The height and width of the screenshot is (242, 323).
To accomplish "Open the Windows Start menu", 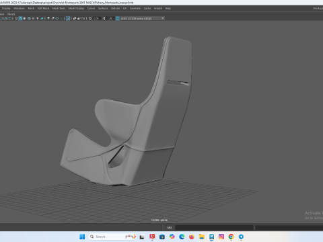I will coord(82,237).
